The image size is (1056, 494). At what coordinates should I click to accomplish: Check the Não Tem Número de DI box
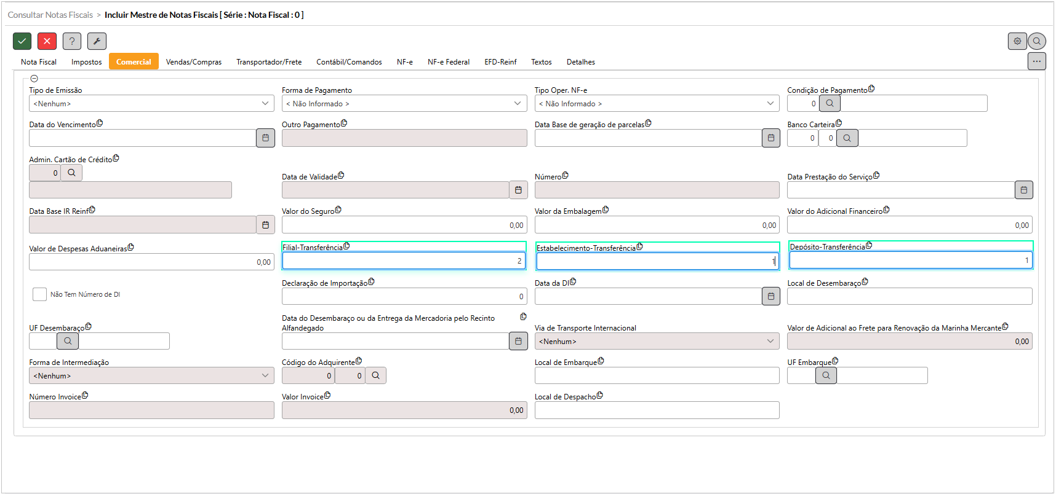tap(39, 294)
